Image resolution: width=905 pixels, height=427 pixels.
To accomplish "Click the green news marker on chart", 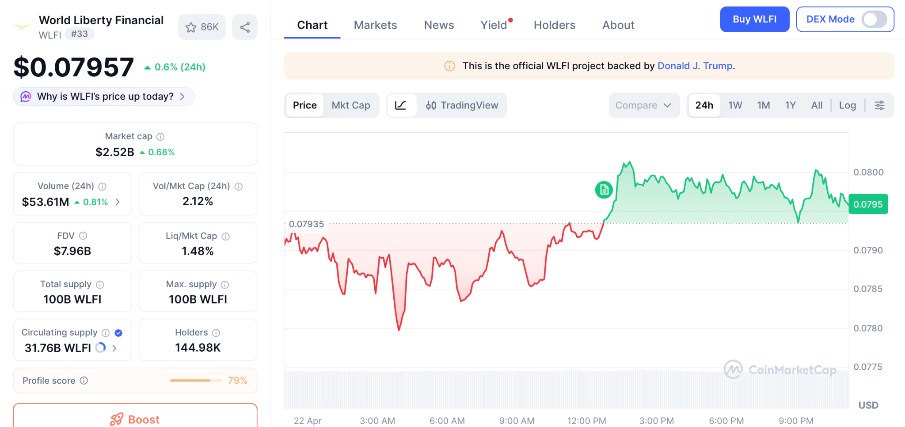I will tap(604, 190).
